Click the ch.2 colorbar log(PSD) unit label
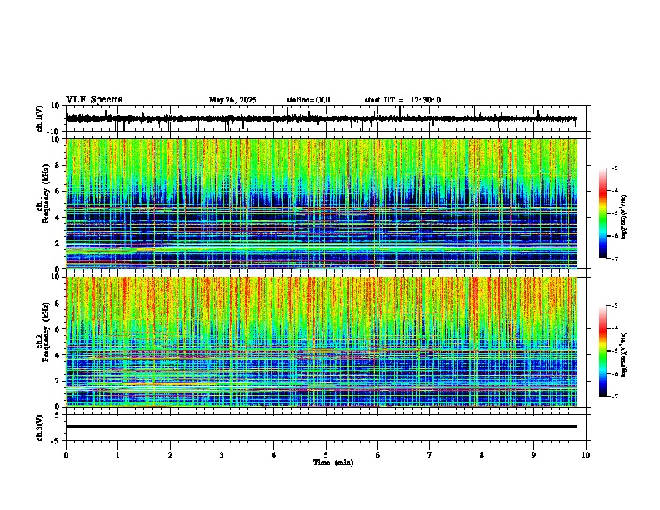660x510 pixels. click(624, 354)
